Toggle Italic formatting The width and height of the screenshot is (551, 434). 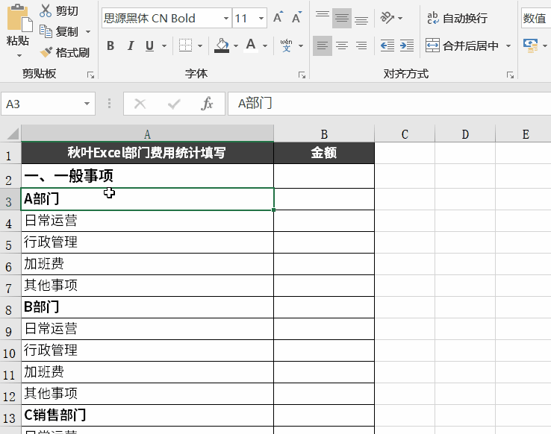131,45
